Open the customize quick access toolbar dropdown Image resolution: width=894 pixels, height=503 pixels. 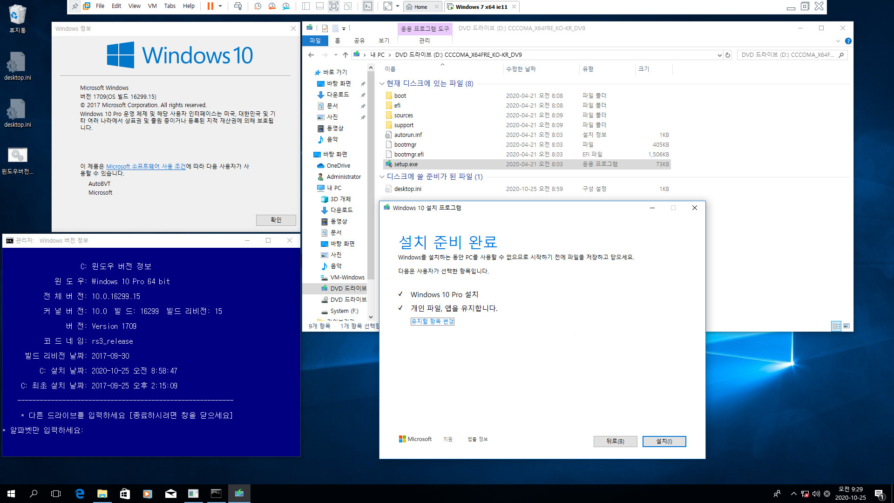(x=344, y=28)
